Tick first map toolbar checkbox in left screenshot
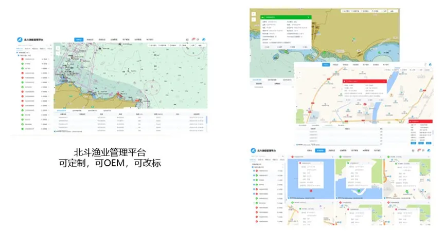The image size is (445, 232). click(148, 45)
